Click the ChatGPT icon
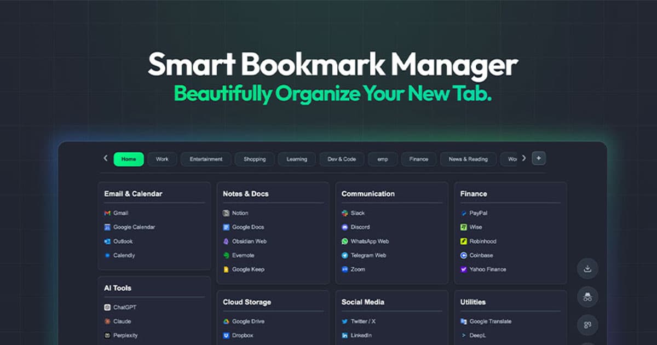657x345 pixels. click(x=107, y=308)
